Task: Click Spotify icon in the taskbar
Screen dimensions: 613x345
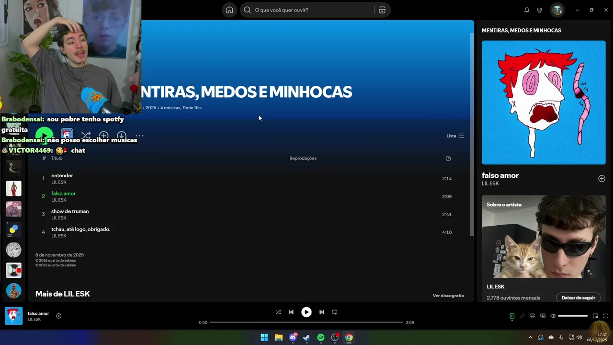Action: pos(321,337)
